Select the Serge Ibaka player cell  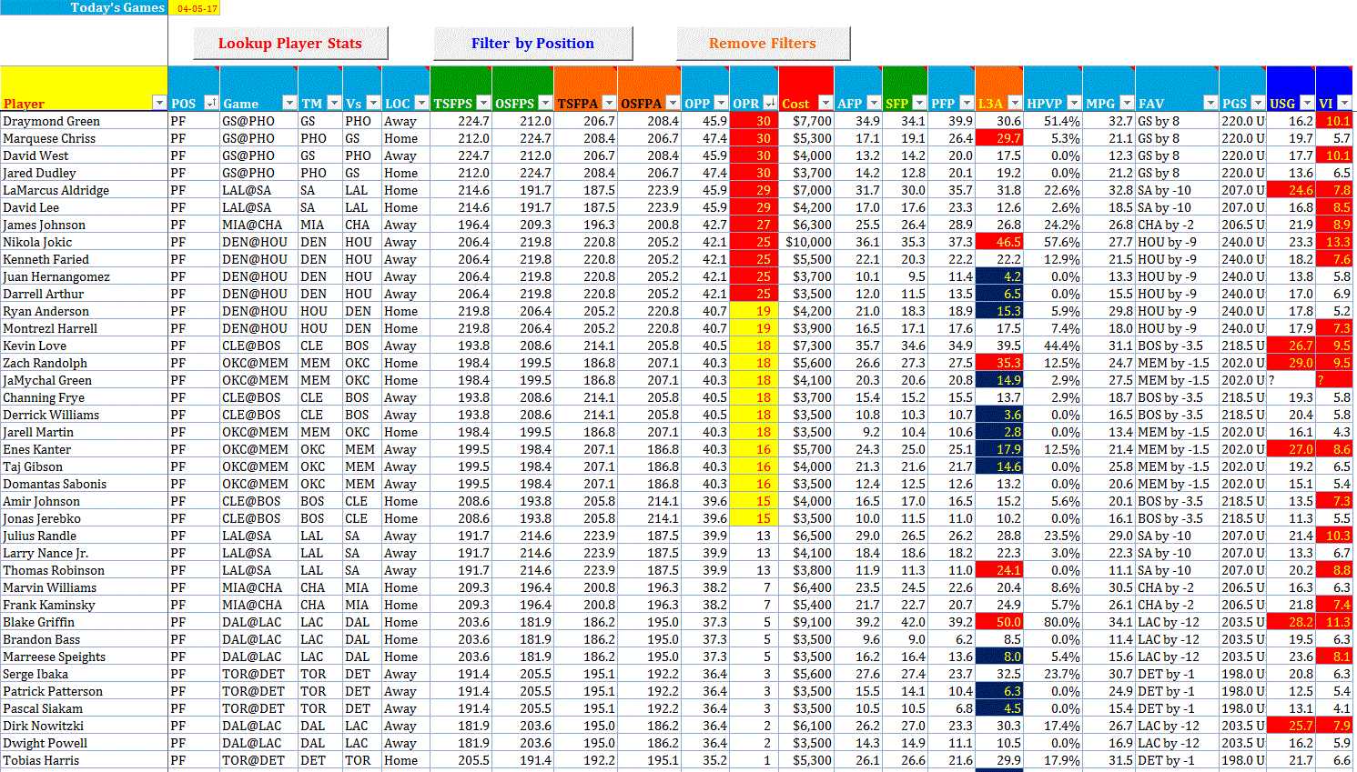(x=84, y=674)
